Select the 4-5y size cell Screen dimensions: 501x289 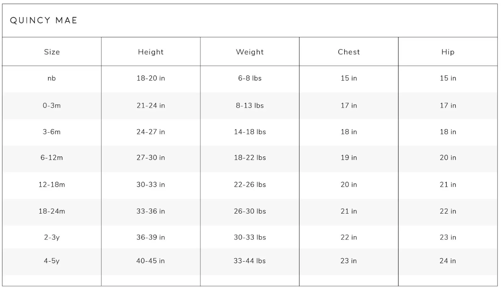[52, 261]
